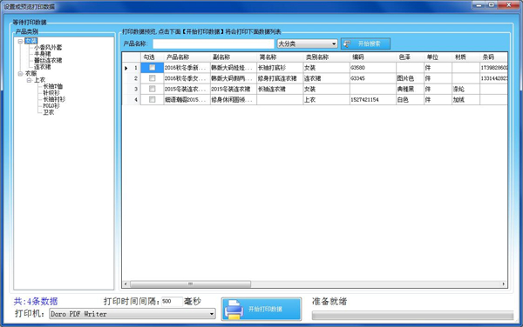Tick the checkbox in table row 3

152,89
